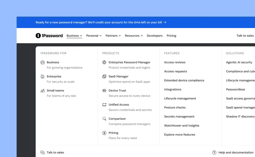Select the Personal nav label
The width and height of the screenshot is (255, 157).
[x=92, y=36]
